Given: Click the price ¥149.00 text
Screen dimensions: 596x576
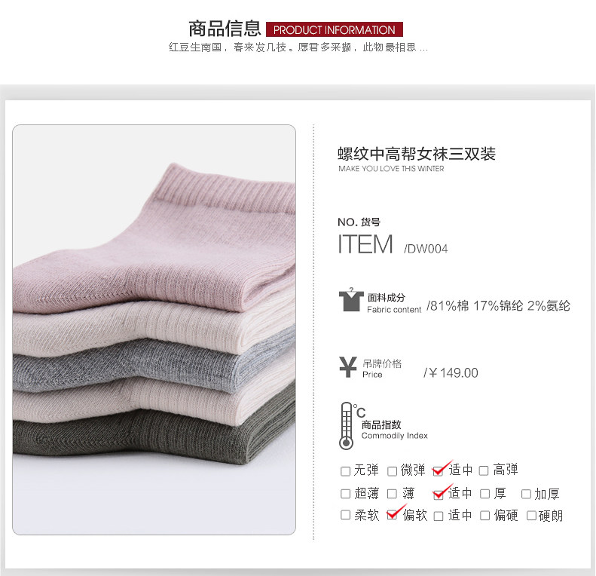Looking at the screenshot, I should click(x=451, y=373).
